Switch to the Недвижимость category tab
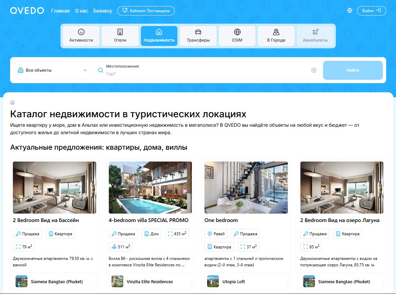This screenshot has height=294, width=396. (x=159, y=36)
